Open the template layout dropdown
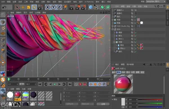Screen dimensions: 169x109 [156, 1]
